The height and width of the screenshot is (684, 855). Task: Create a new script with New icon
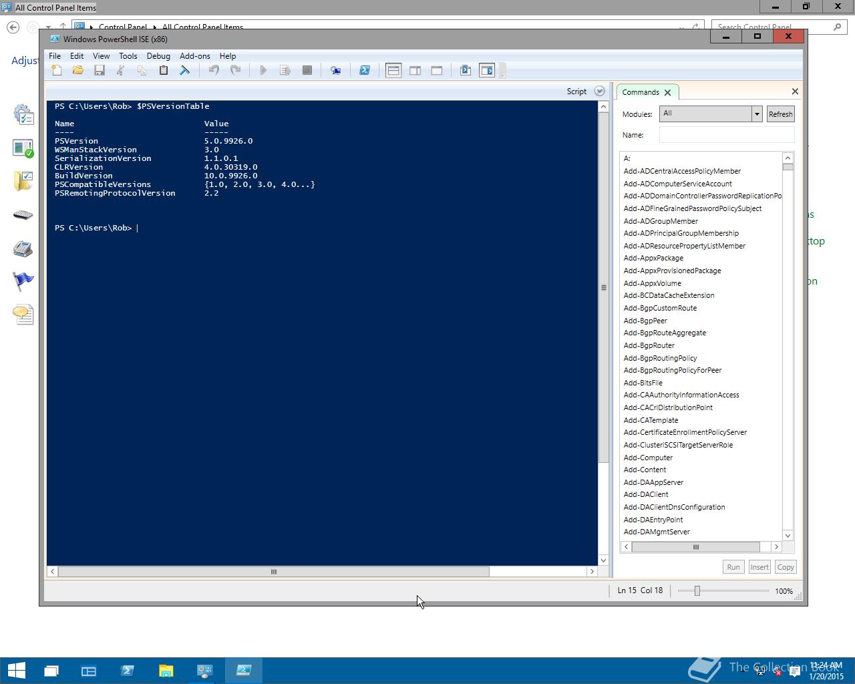[x=57, y=70]
